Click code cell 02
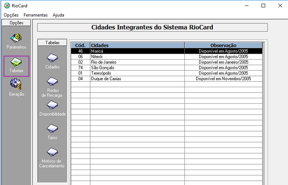Viewport: 288px width, 185px height. (x=80, y=62)
